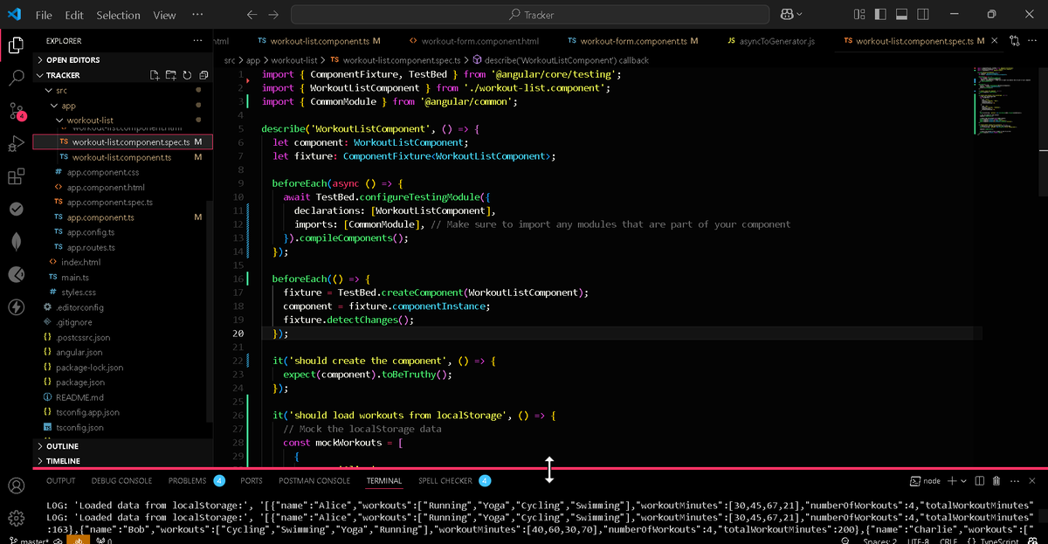This screenshot has height=544, width=1048.
Task: Open app.component.ts in the file tree
Action: [x=100, y=217]
